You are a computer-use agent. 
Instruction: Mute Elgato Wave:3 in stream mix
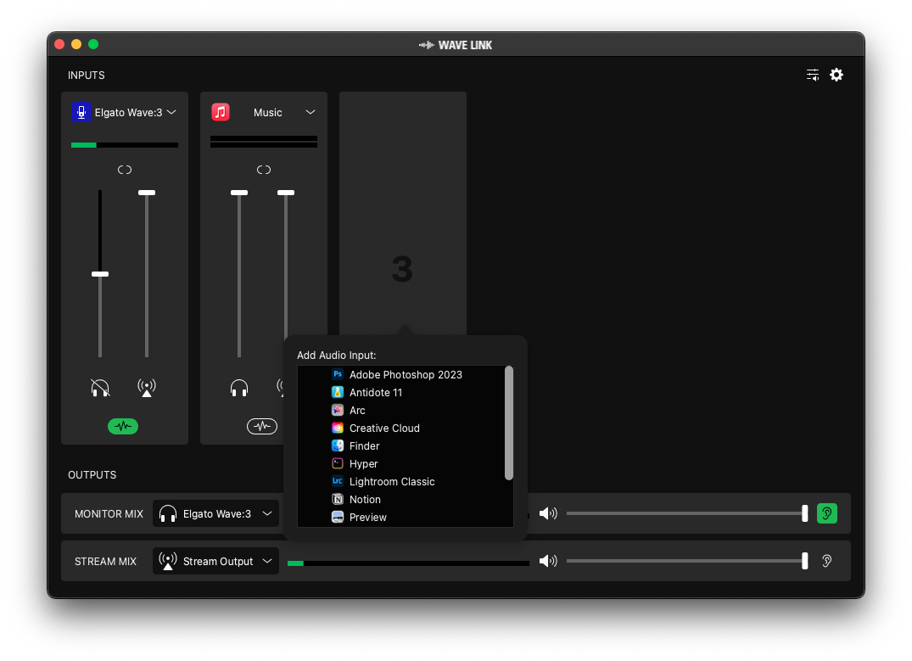tap(147, 388)
